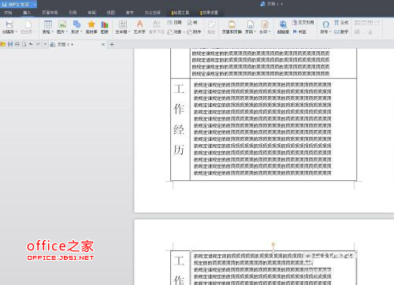394x285 pixels.
Task: Click the Cross Reference (交叉引用) button
Action: pyautogui.click(x=303, y=23)
